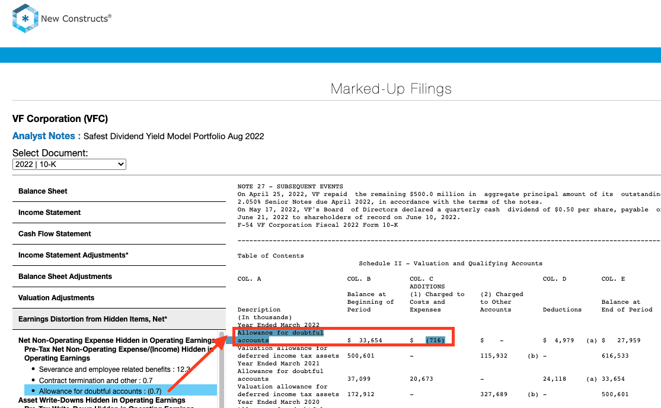Click the 37,099 beginning balance value
This screenshot has height=408, width=661.
pos(359,379)
